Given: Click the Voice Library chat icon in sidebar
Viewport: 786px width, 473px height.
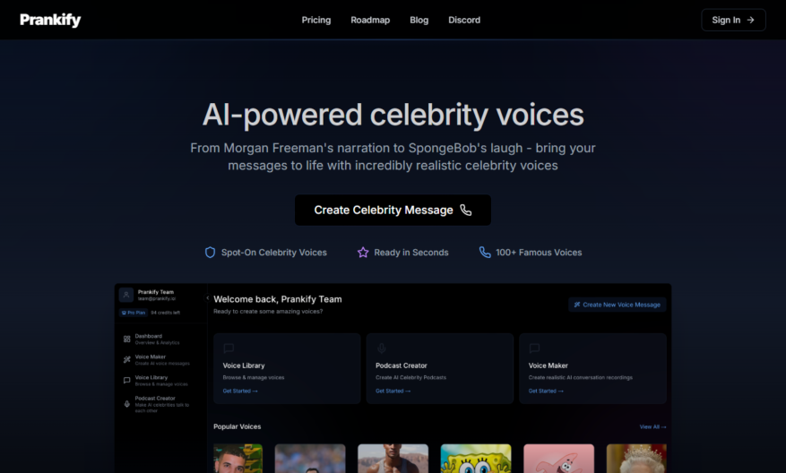Looking at the screenshot, I should pyautogui.click(x=127, y=381).
